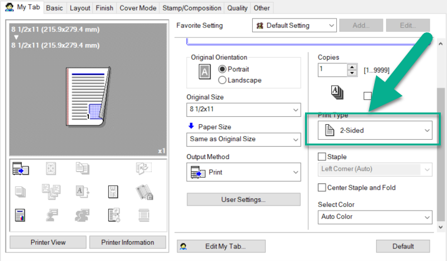
Task: Open the Select Color dropdown
Action: 375,217
